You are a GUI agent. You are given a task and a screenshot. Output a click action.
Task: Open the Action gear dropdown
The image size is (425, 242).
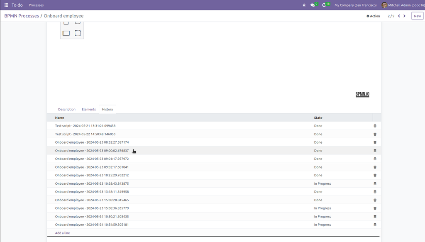pyautogui.click(x=373, y=16)
